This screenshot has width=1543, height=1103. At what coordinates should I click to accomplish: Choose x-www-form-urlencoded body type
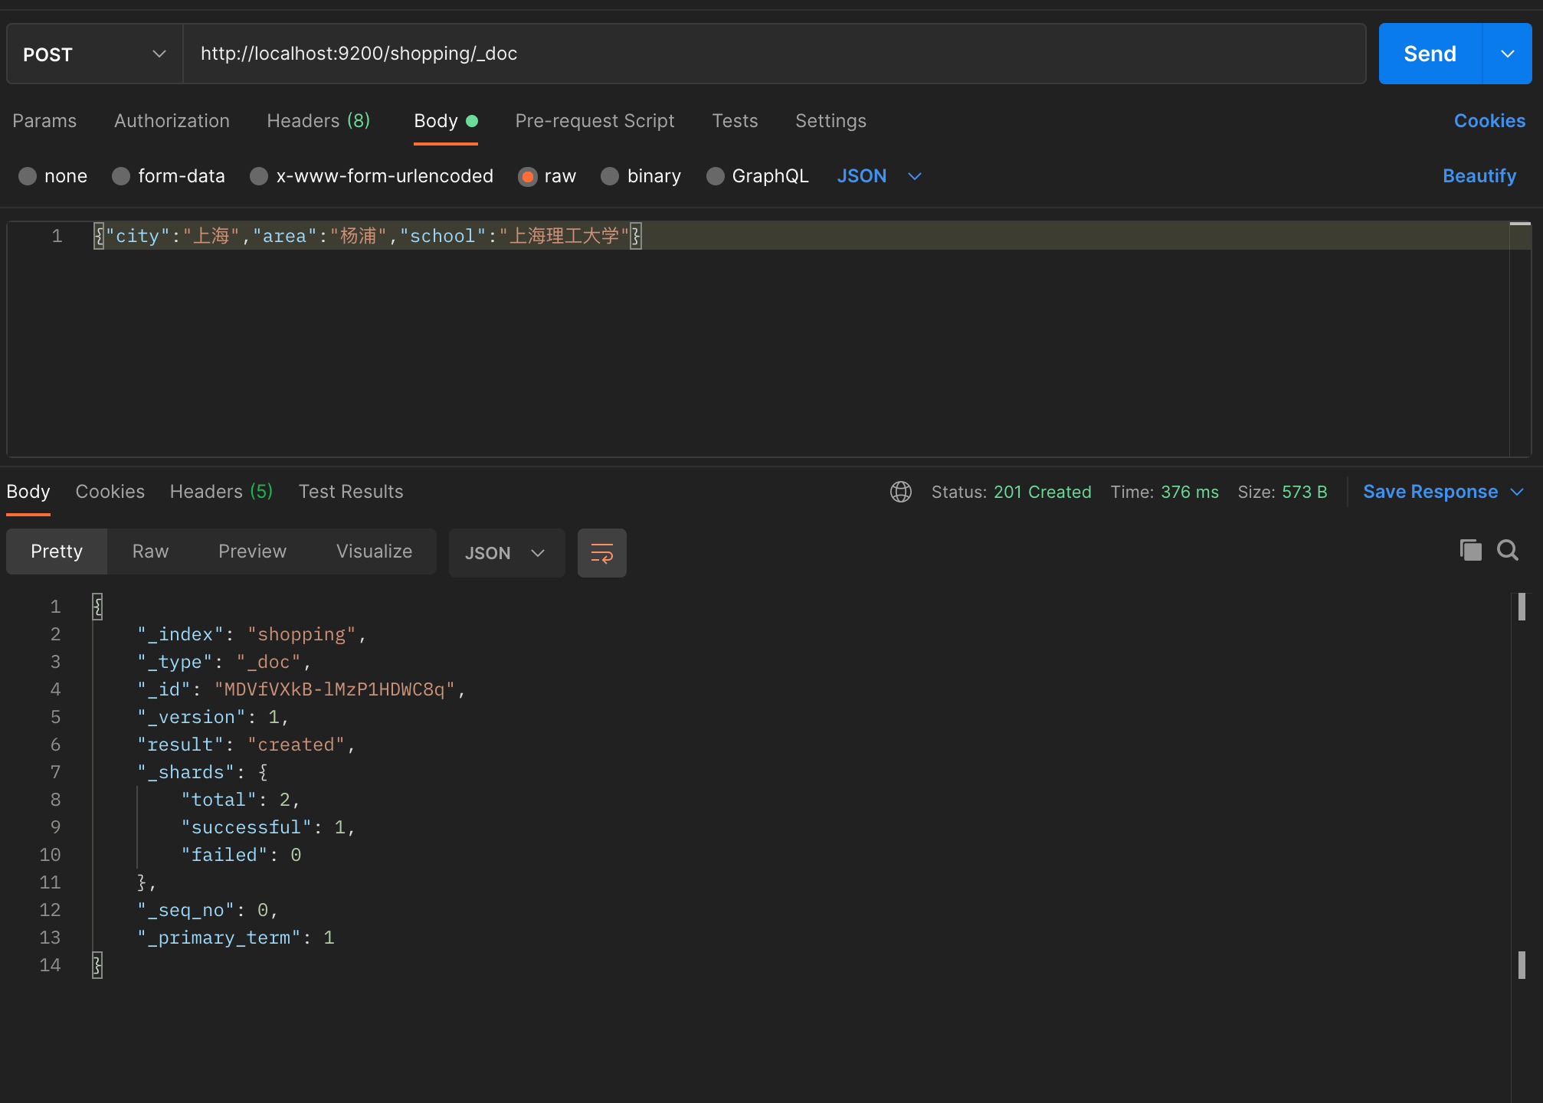coord(259,176)
